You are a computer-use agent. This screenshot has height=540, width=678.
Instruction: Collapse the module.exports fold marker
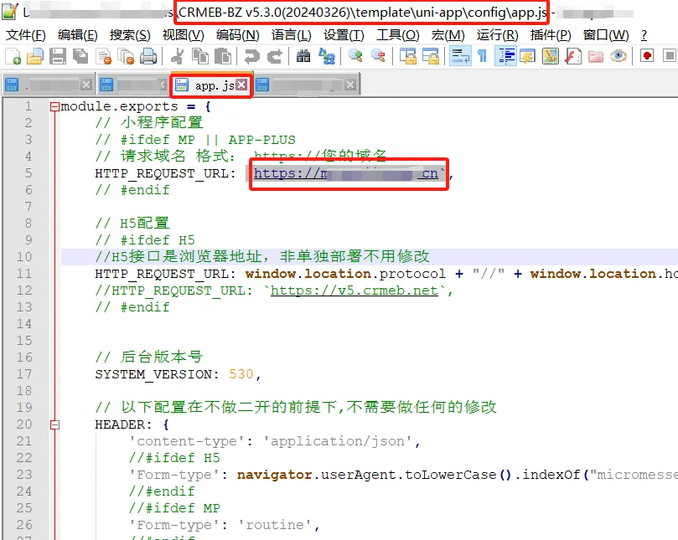click(54, 106)
